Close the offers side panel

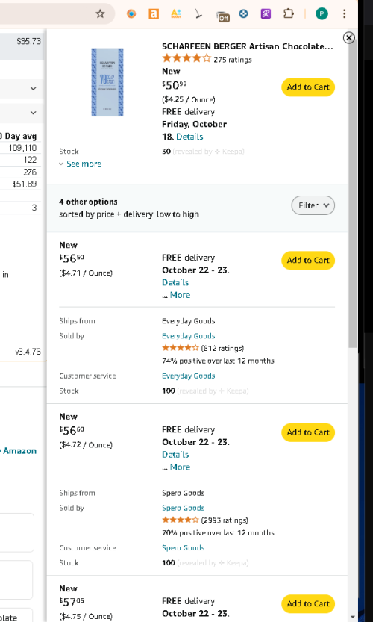(x=348, y=37)
